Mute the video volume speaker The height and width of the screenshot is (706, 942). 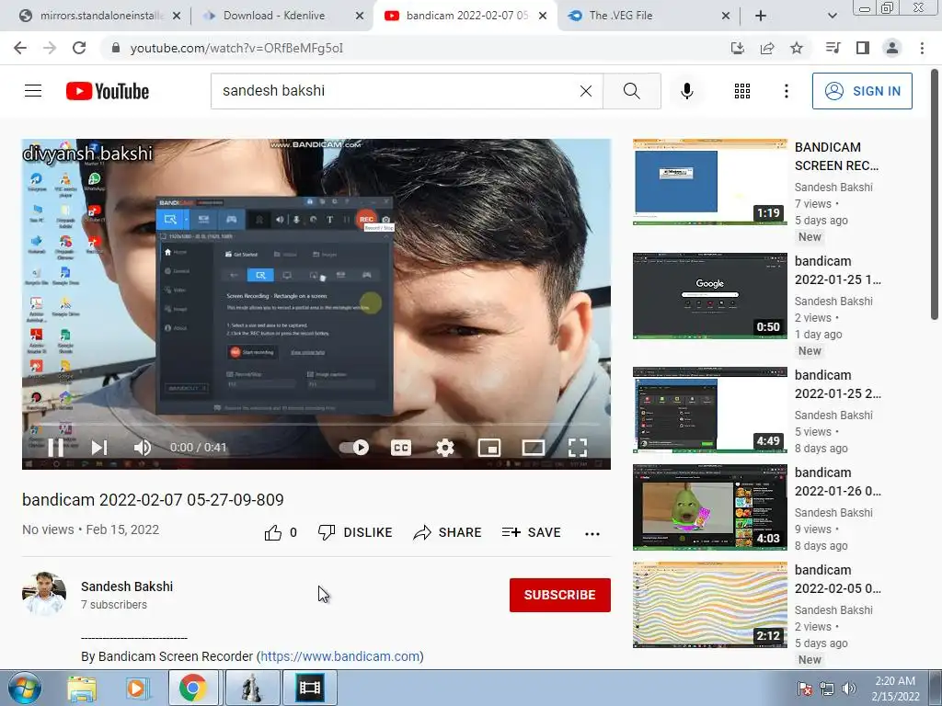pos(143,448)
